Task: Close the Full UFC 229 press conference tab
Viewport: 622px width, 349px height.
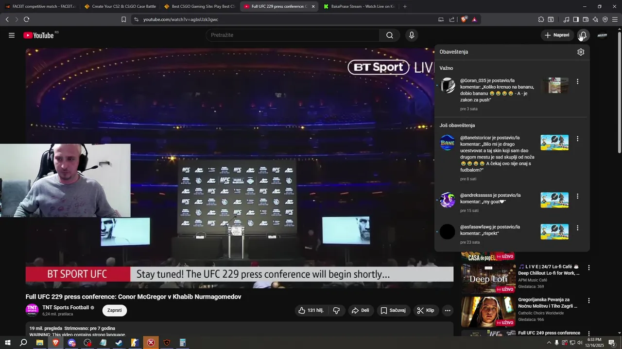Action: [313, 6]
